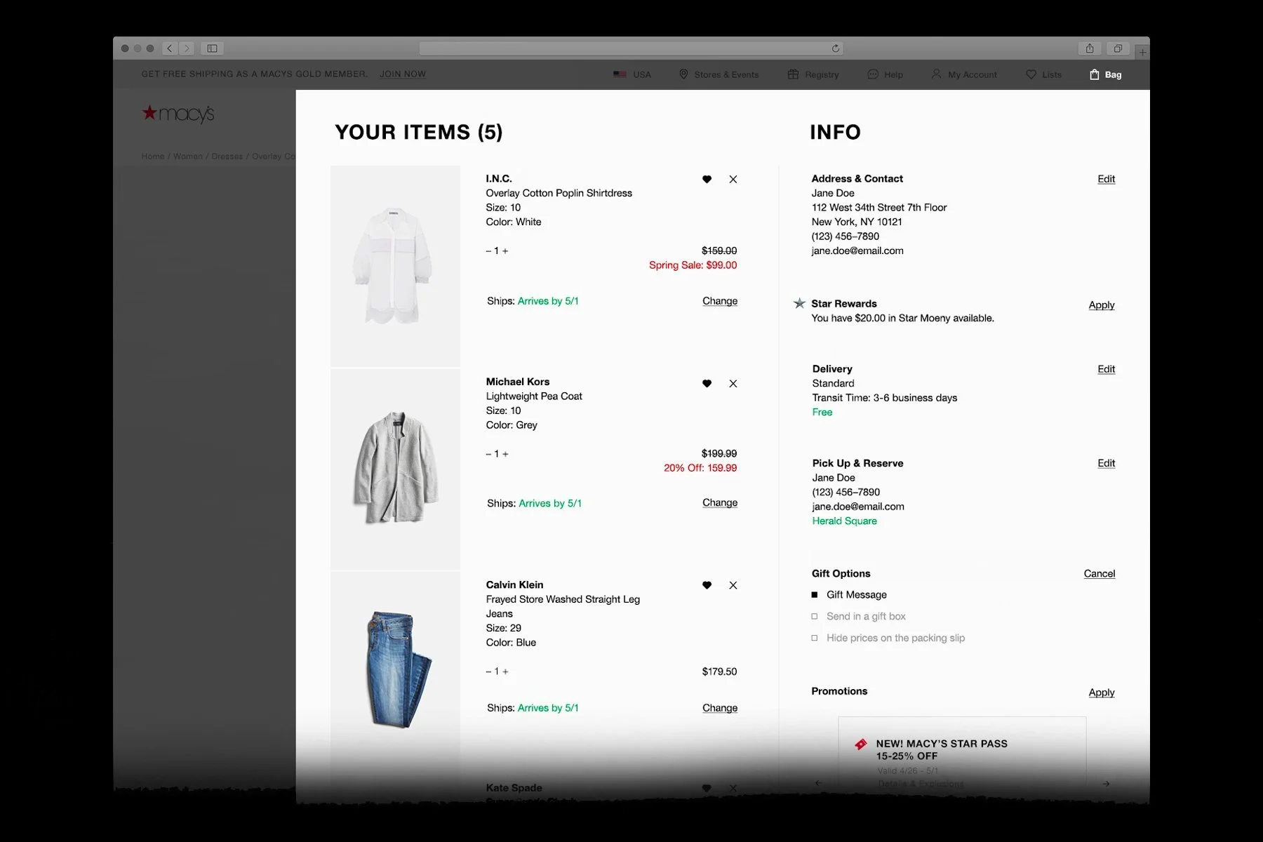Cancel Gift Options
Viewport: 1263px width, 842px height.
(1099, 574)
